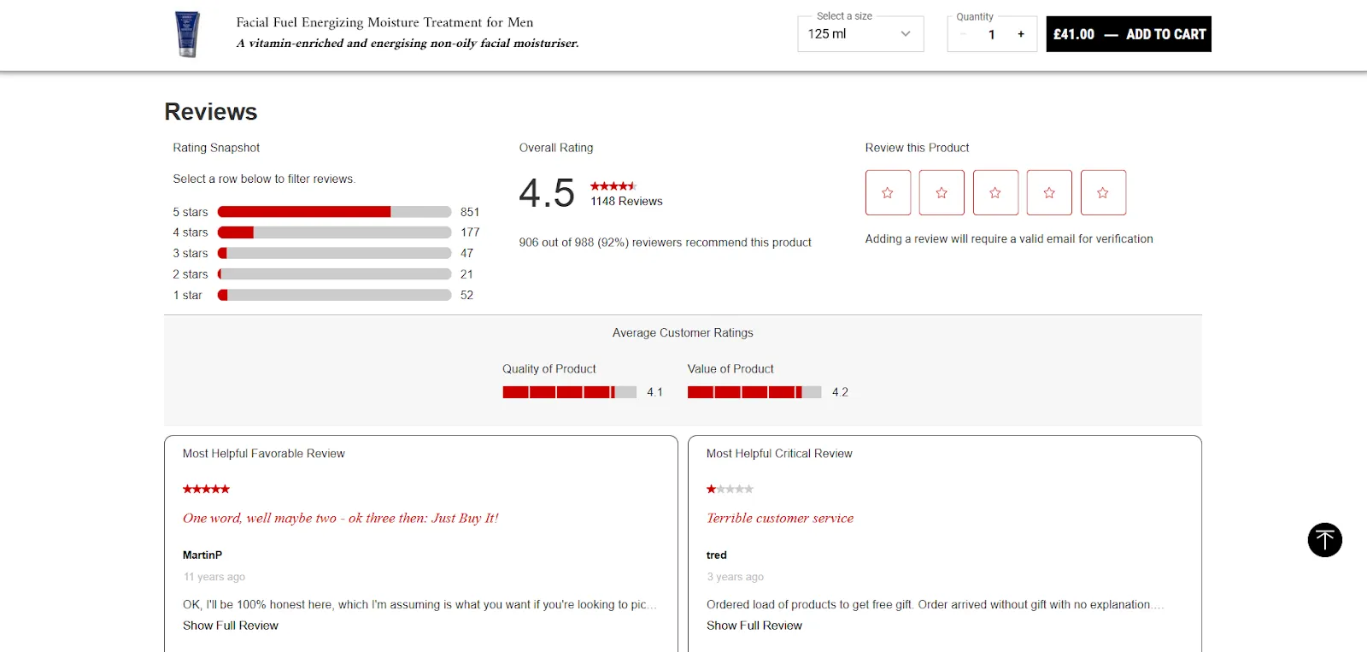1367x652 pixels.
Task: Click the '906 out of 988' recommendation text
Action: 665,243
